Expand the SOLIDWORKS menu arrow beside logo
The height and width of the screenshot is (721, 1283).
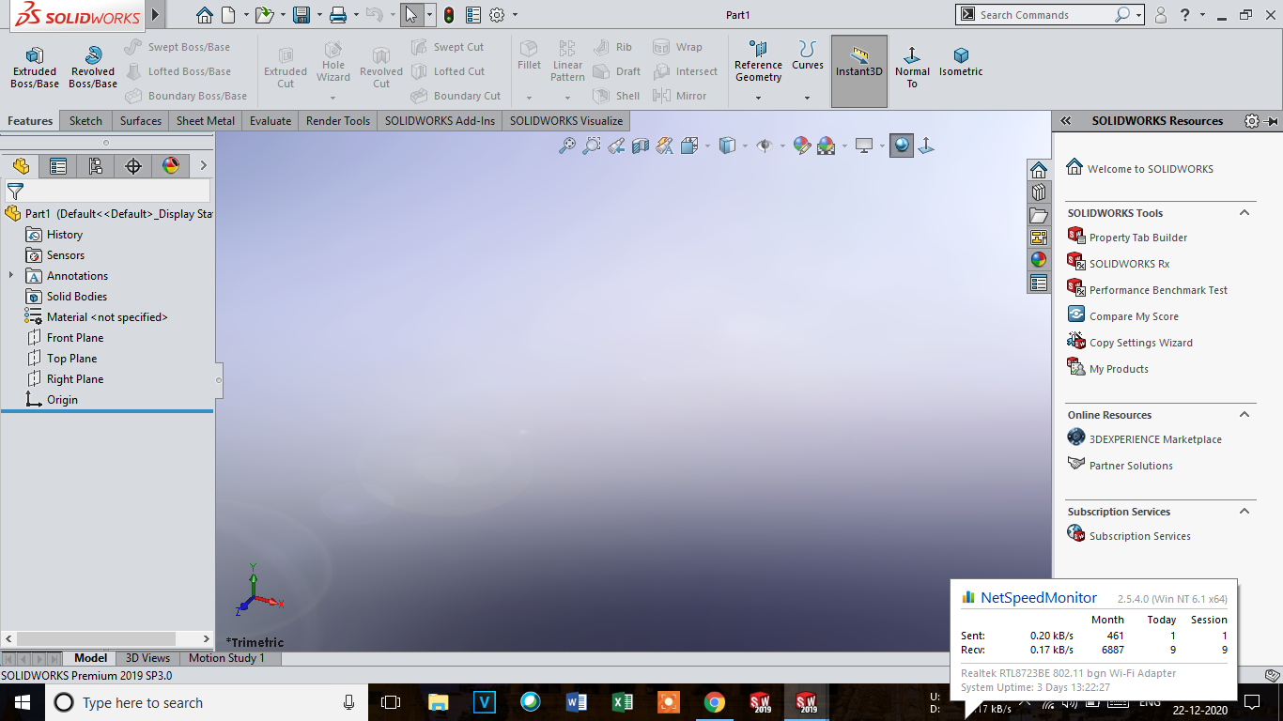point(156,15)
